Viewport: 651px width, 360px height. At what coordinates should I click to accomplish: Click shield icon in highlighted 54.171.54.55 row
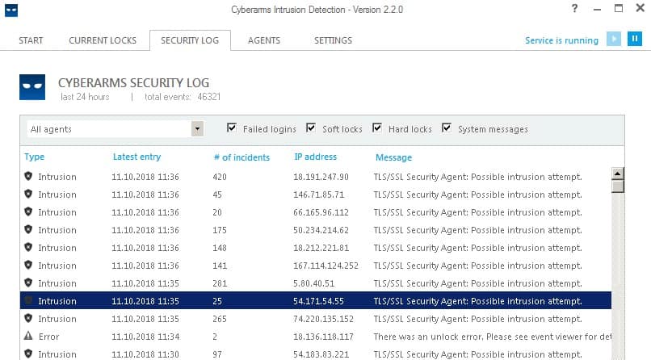[x=28, y=301]
